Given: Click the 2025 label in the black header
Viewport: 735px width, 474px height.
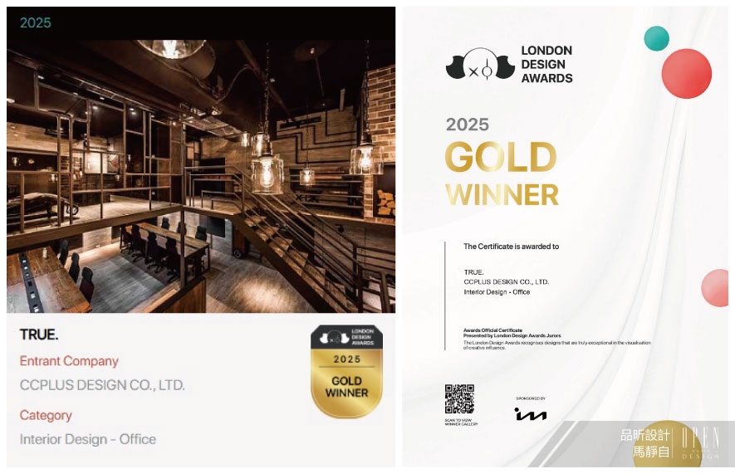Looking at the screenshot, I should tap(36, 22).
